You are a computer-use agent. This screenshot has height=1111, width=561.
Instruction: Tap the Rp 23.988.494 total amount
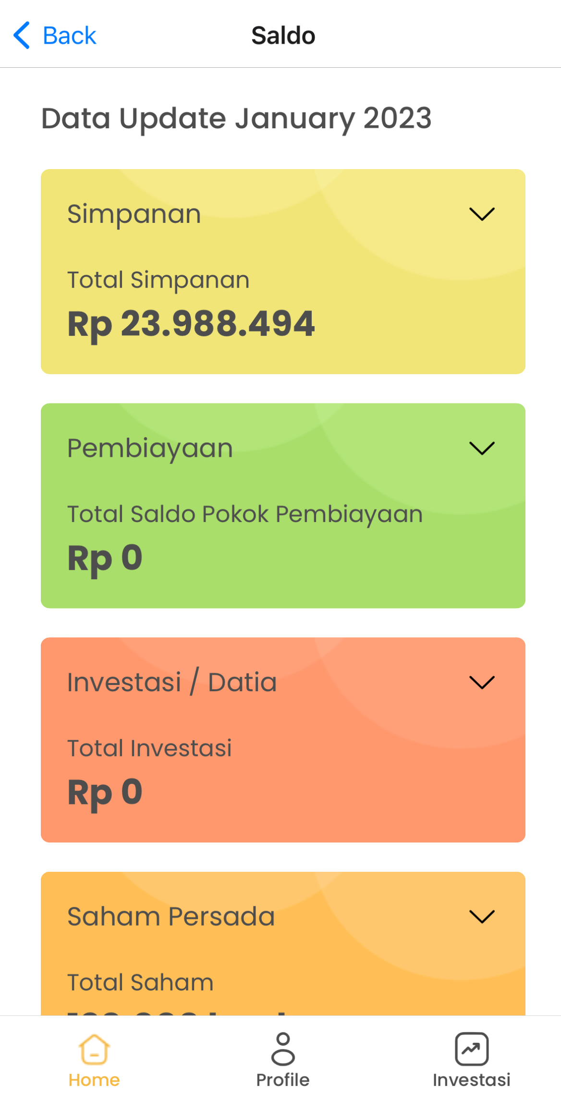coord(191,324)
